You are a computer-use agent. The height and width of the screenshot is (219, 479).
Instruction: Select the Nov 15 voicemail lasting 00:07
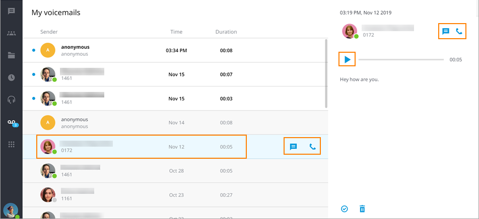175,75
